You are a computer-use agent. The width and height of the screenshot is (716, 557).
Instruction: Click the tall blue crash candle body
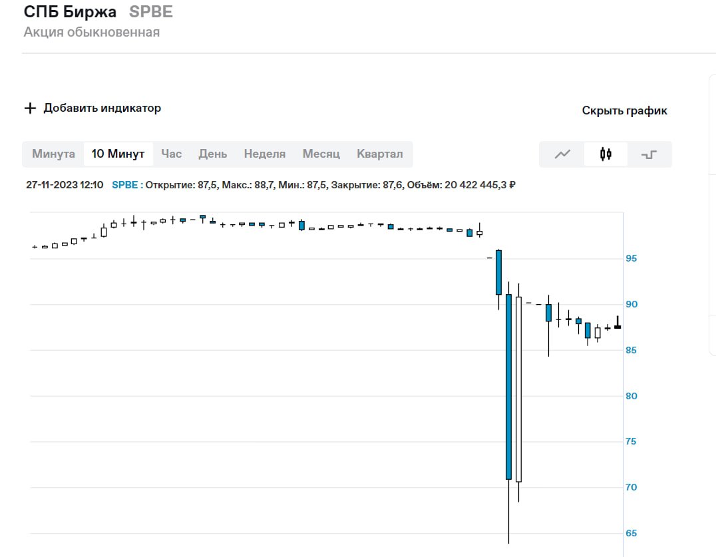pyautogui.click(x=508, y=386)
